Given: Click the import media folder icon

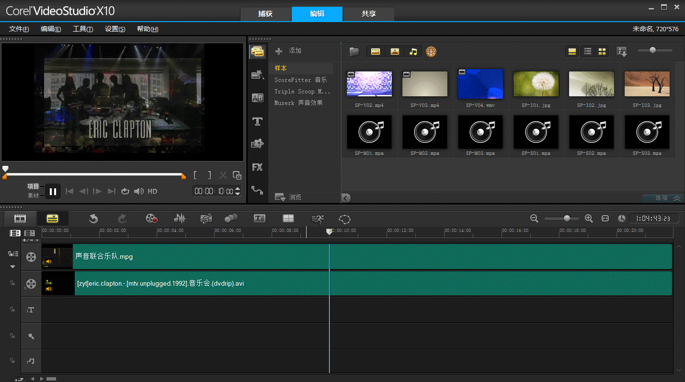Looking at the screenshot, I should tap(354, 51).
